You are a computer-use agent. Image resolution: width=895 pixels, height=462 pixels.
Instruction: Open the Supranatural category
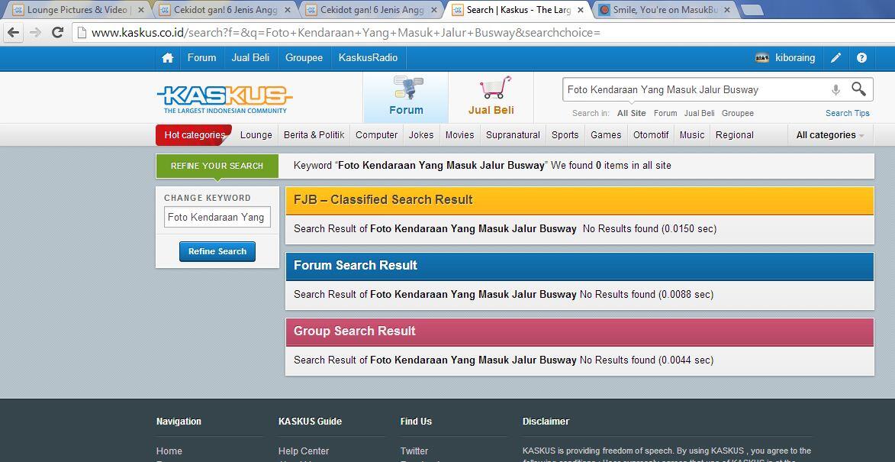pyautogui.click(x=513, y=134)
